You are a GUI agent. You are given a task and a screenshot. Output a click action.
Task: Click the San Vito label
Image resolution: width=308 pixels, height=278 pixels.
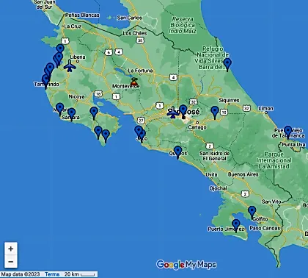[271, 202]
